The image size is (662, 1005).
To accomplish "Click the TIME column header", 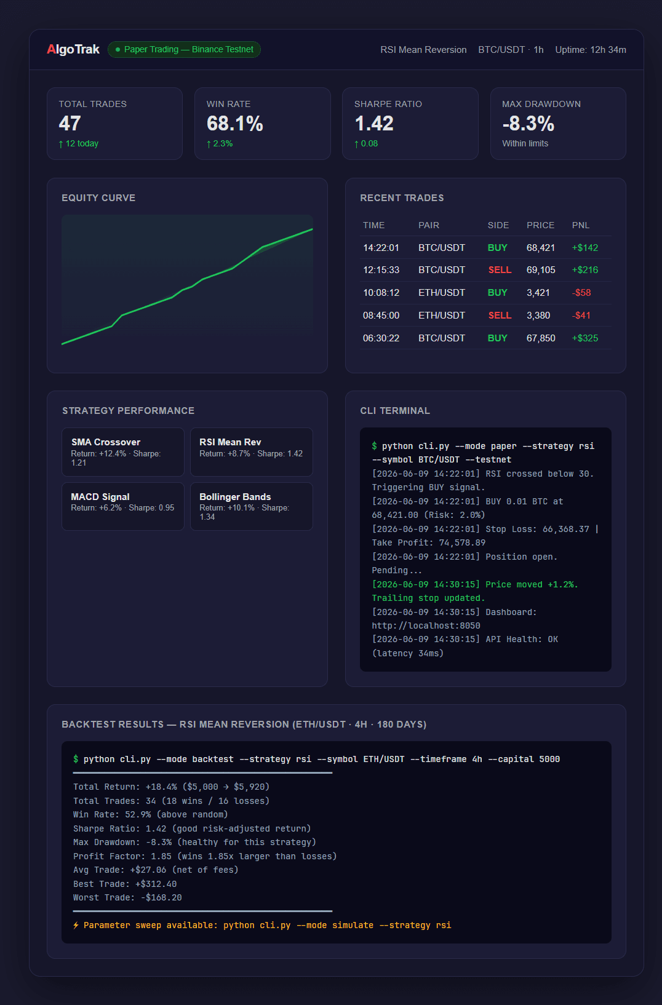I will [x=374, y=225].
